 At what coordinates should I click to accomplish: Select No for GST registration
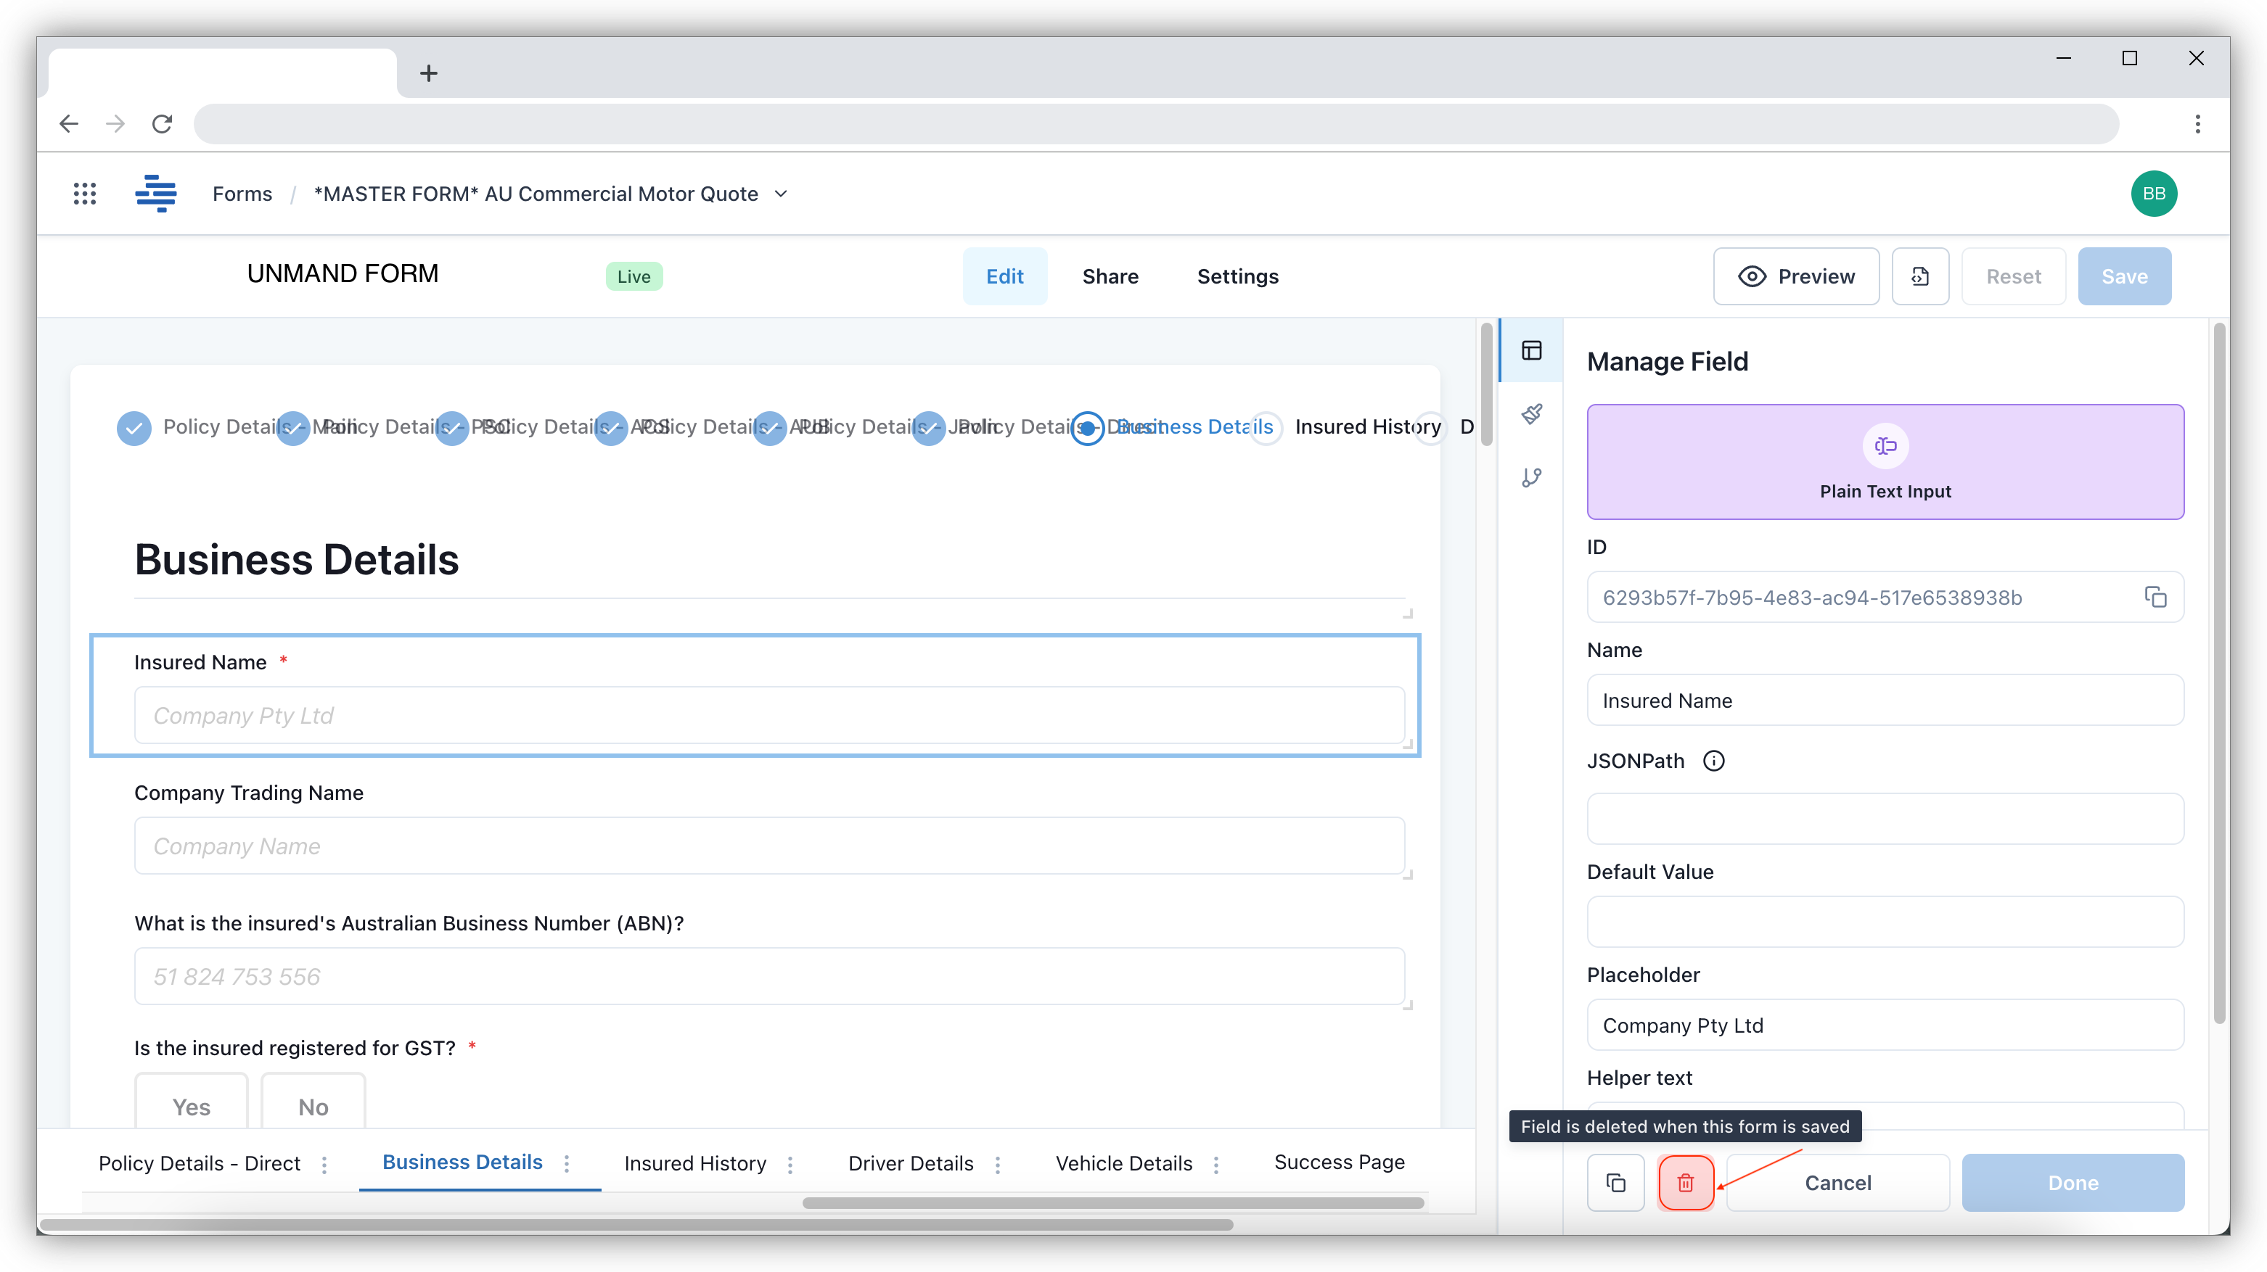[x=313, y=1106]
